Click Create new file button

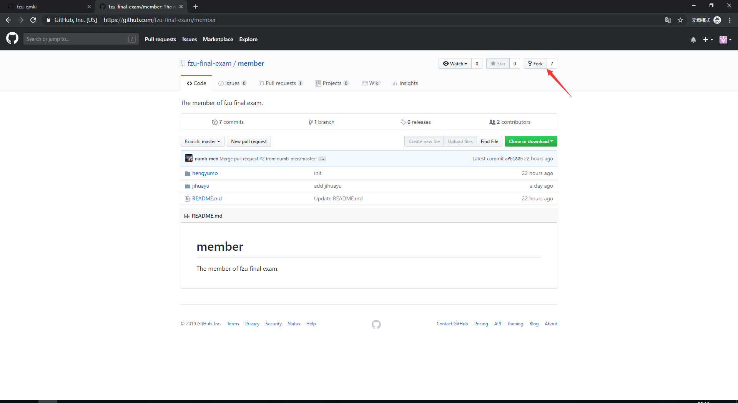pos(424,141)
